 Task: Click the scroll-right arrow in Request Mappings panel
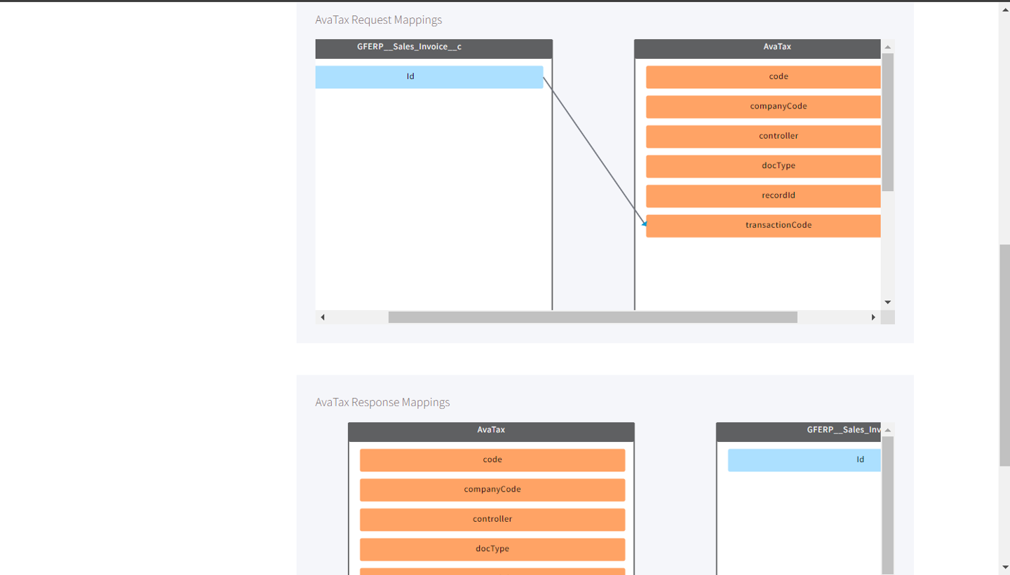point(873,317)
